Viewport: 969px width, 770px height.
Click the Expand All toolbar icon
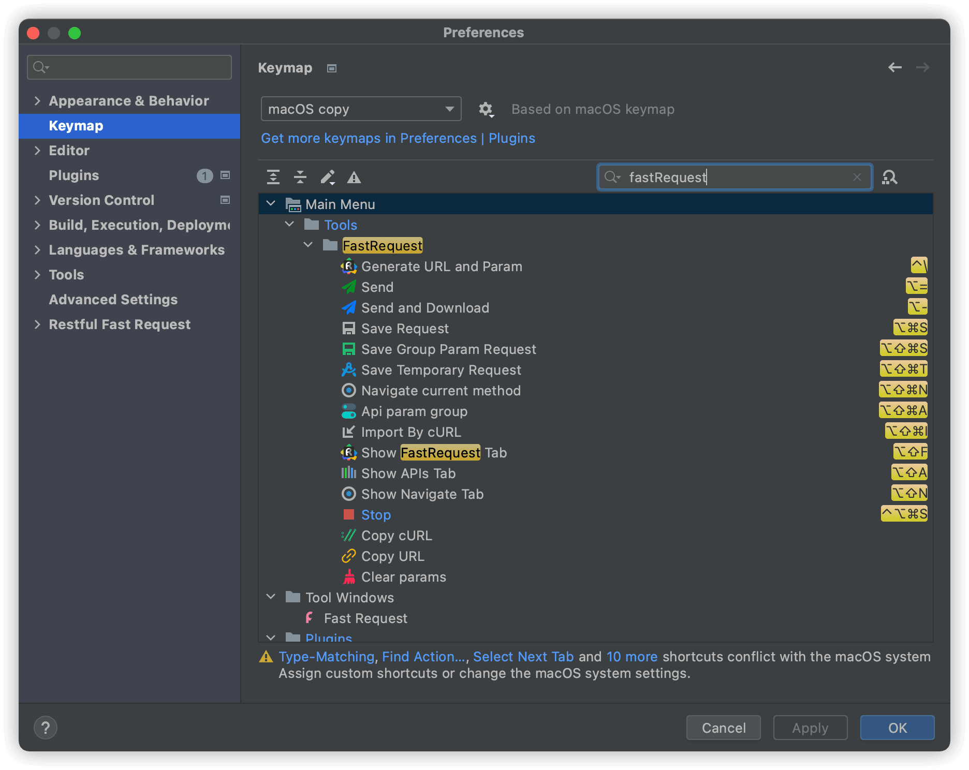click(x=273, y=177)
